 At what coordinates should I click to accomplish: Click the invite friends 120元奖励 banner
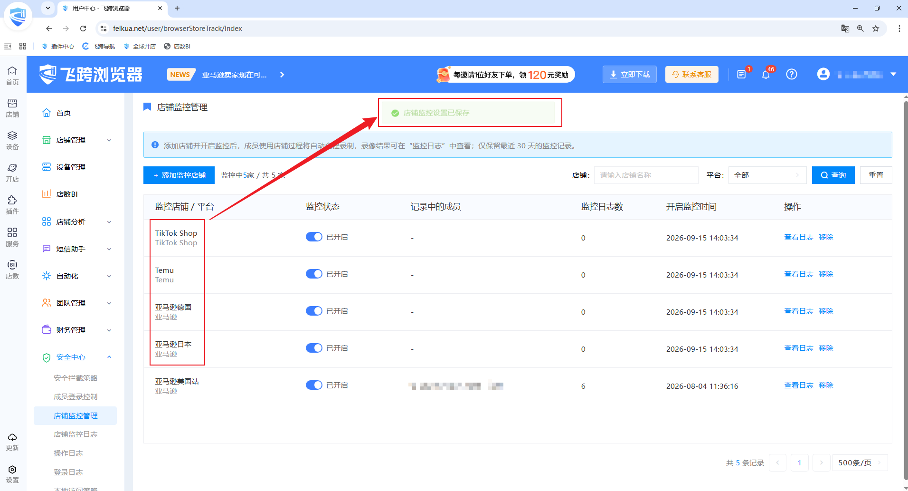point(505,75)
